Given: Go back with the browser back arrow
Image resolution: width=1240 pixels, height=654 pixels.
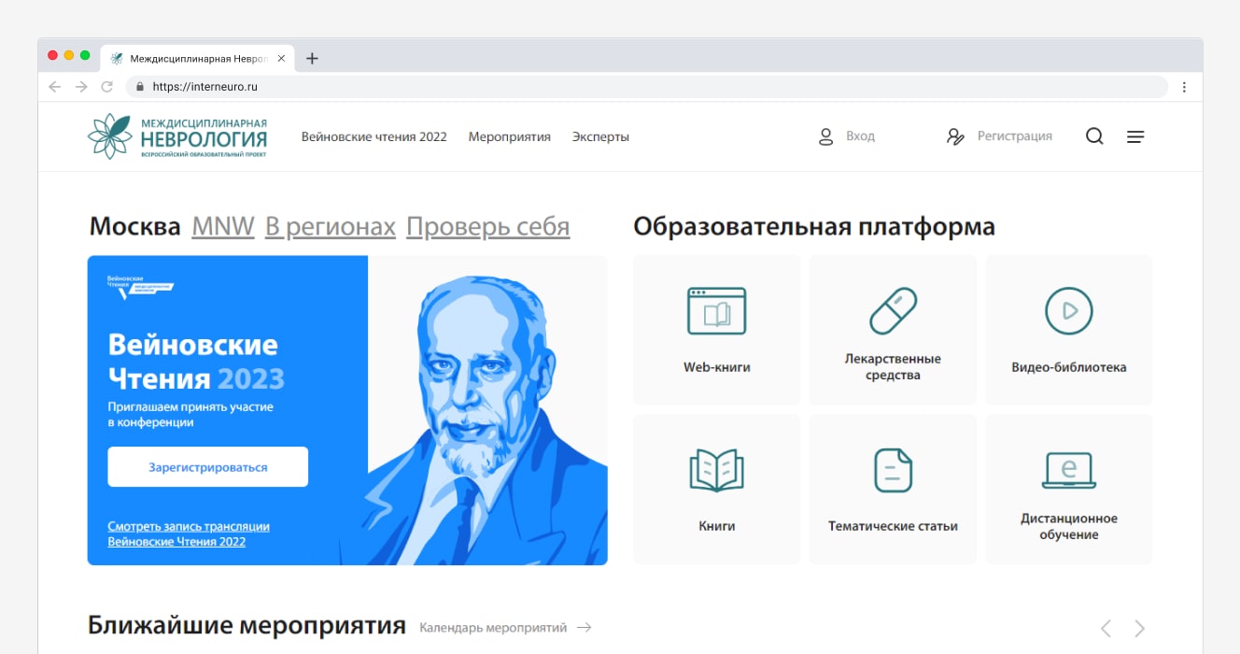Looking at the screenshot, I should 55,87.
